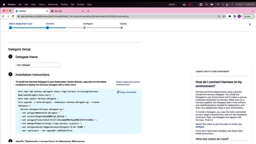The width and height of the screenshot is (256, 144).
Task: Click the How do I connect Harness heading
Action: (219, 84)
